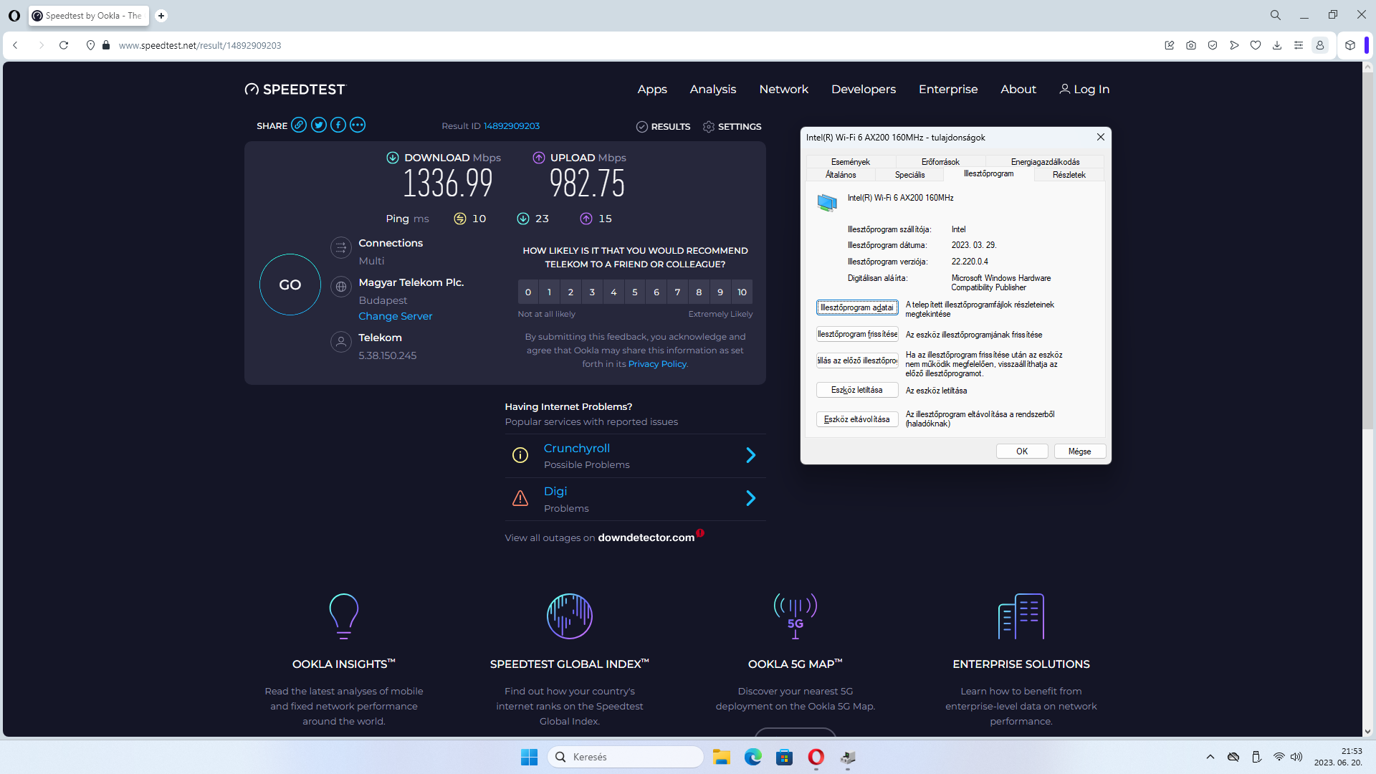Click Illesztőprogram frissítése button
1376x774 pixels.
(857, 335)
